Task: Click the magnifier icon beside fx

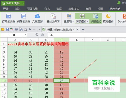Action: 37,35
